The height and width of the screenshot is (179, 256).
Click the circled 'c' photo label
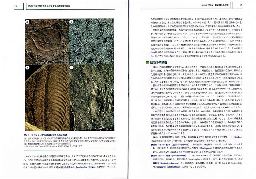[27, 67]
